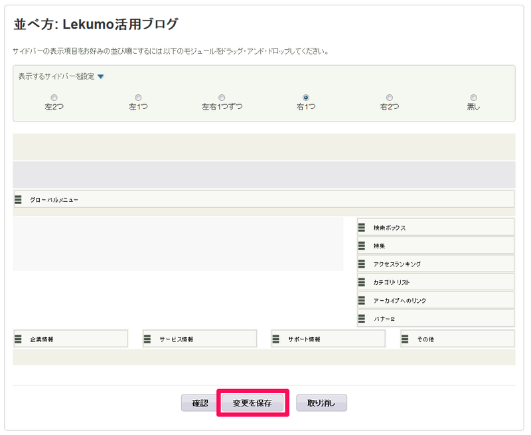This screenshot has height=435, width=531.
Task: Click drag handle of グローバルメニュー module
Action: tap(19, 199)
